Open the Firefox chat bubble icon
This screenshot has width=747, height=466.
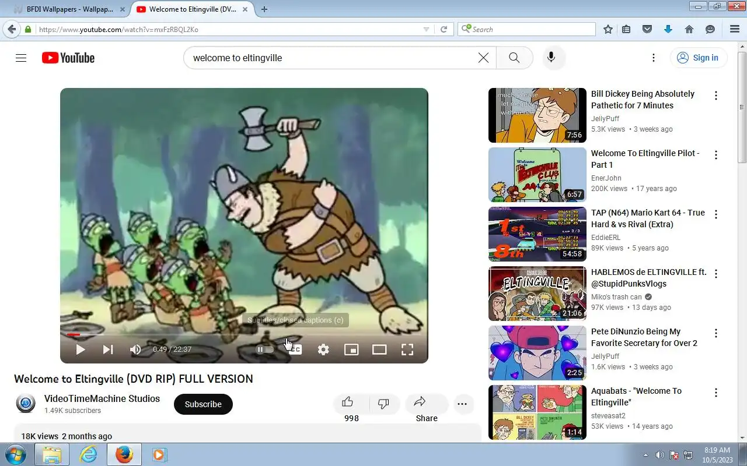pyautogui.click(x=710, y=29)
